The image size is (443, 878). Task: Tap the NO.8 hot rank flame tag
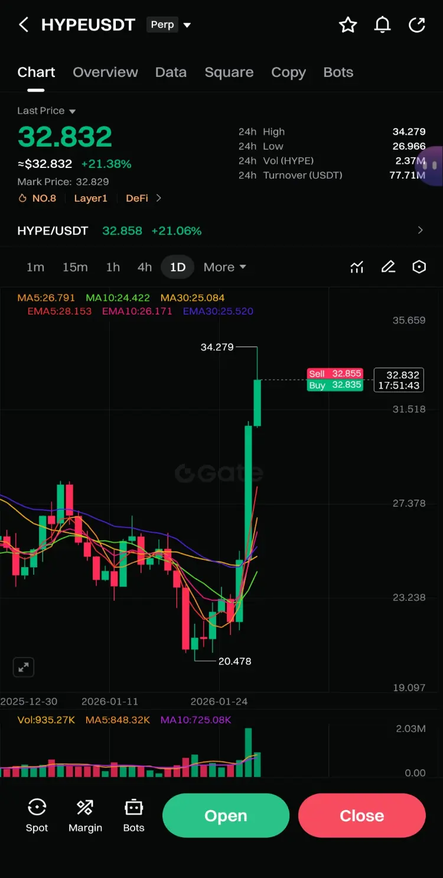37,199
